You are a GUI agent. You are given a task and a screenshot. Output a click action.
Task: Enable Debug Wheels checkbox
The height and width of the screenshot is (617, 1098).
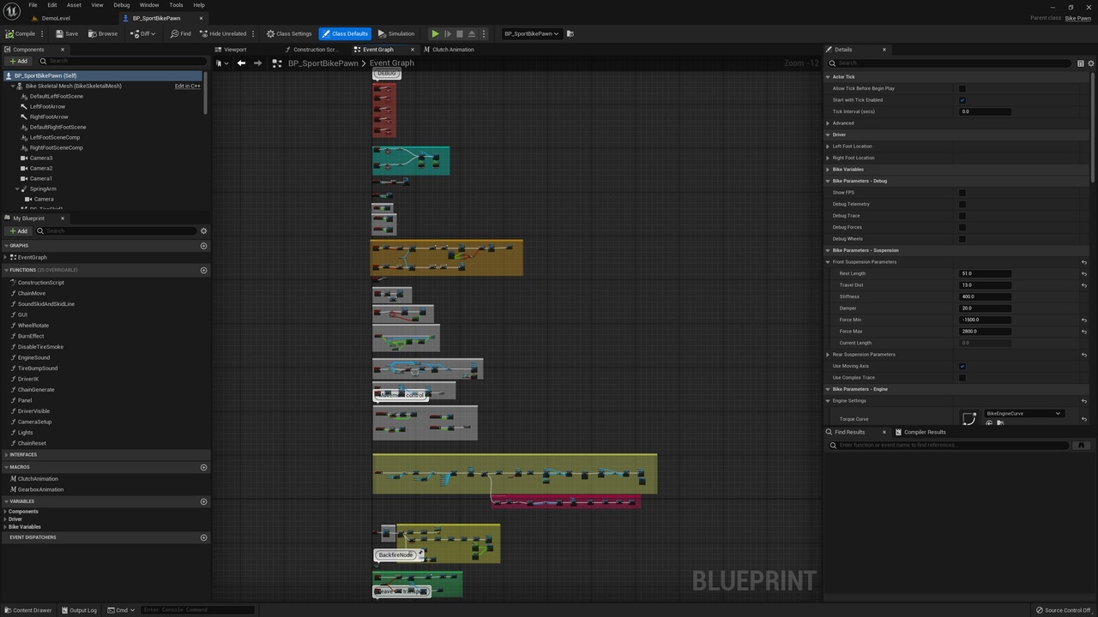tap(962, 238)
